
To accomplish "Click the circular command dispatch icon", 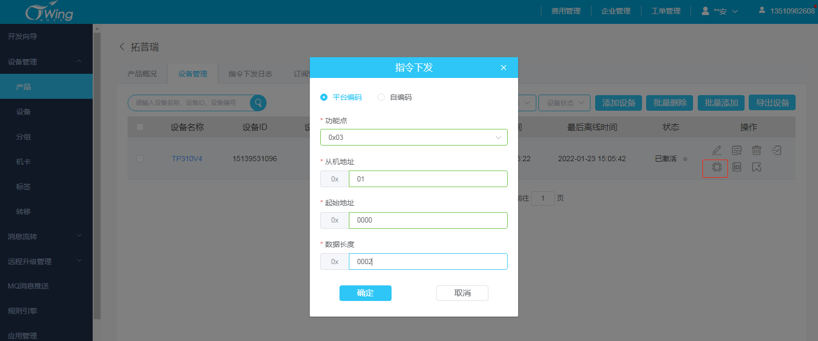I will click(x=717, y=167).
